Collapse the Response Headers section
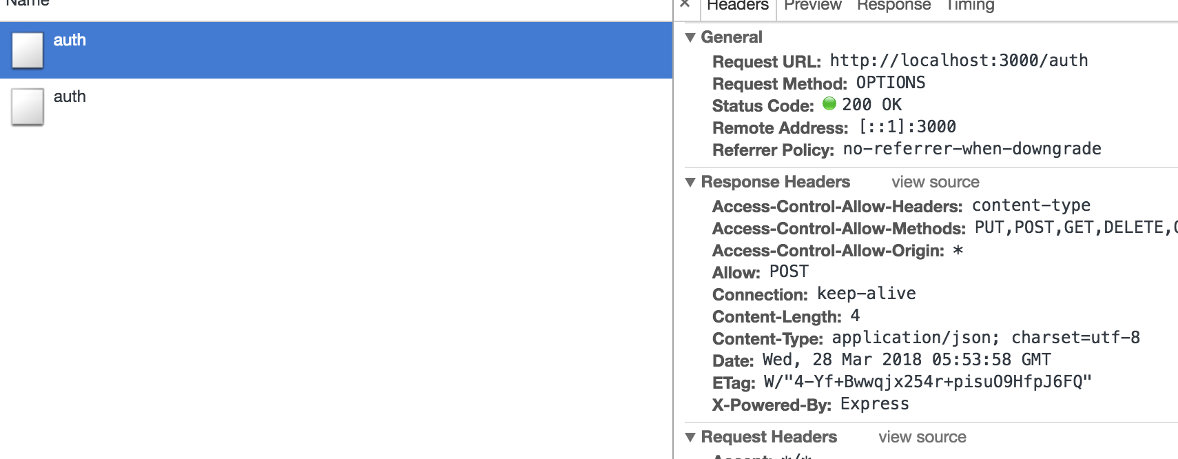This screenshot has width=1178, height=459. click(690, 182)
